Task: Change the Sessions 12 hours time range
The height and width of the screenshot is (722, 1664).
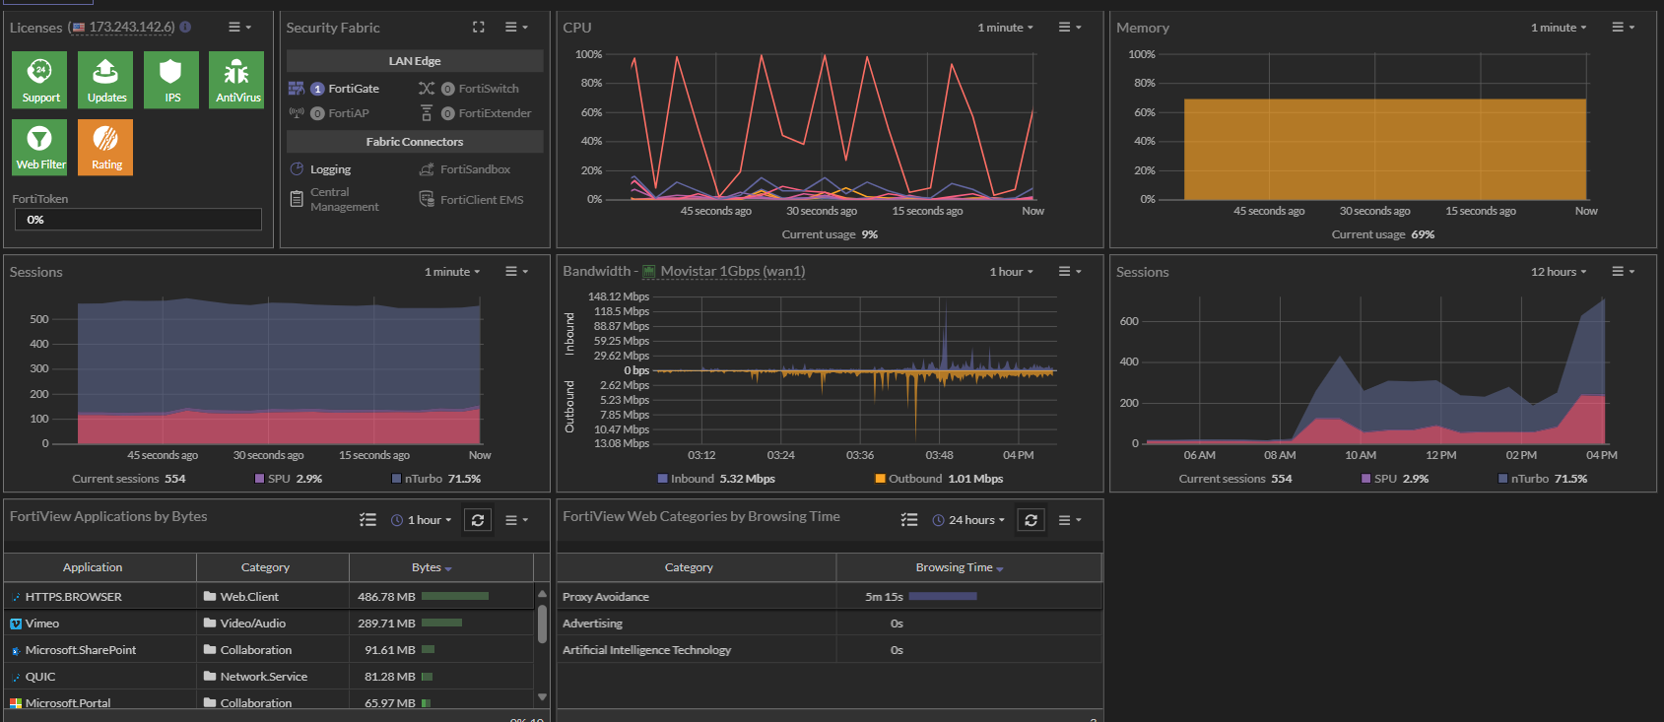Action: click(x=1559, y=272)
